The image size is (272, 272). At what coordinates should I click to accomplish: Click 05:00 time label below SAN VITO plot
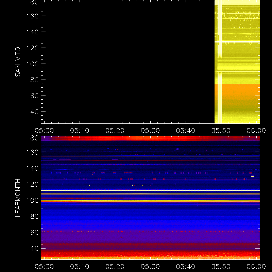(x=44, y=131)
